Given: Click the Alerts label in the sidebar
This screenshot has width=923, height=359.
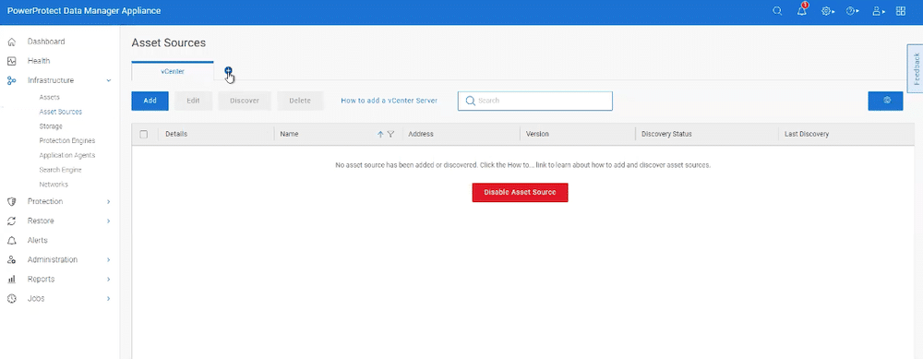Looking at the screenshot, I should (x=38, y=241).
